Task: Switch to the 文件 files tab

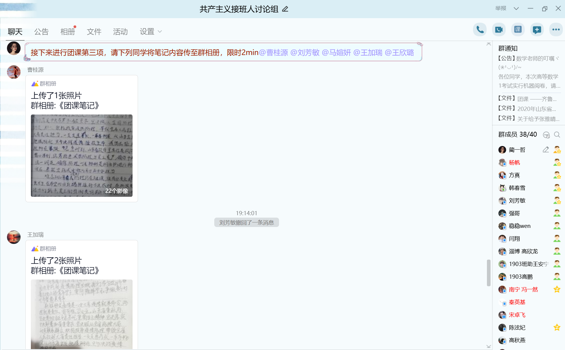Action: click(x=94, y=31)
